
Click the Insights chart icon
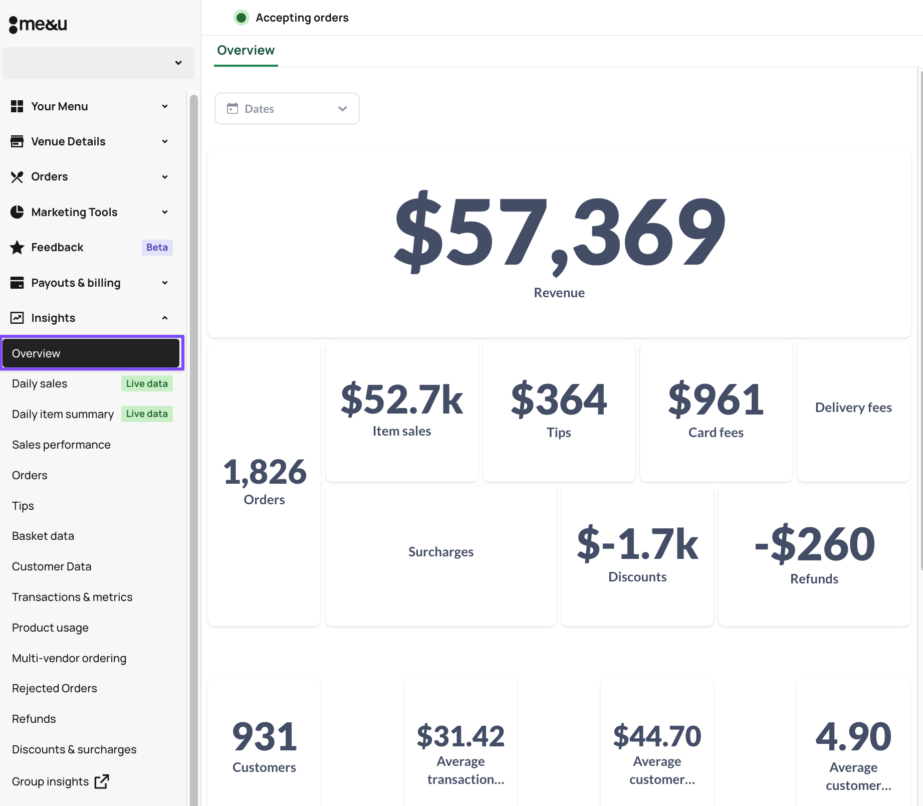click(x=17, y=318)
